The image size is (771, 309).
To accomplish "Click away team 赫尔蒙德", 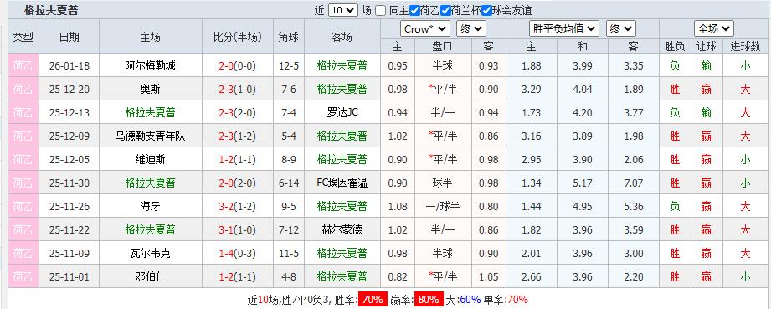I will coord(342,229).
